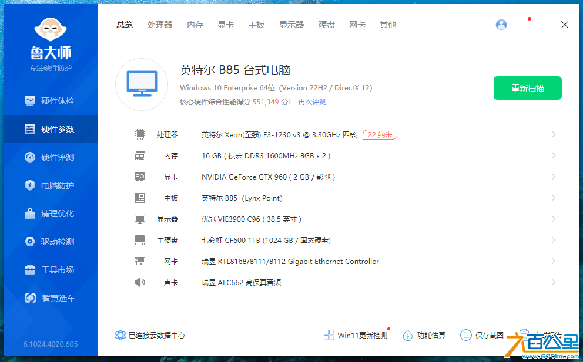This screenshot has width=583, height=362.
Task: Click the 内存 memory module icon
Action: pyautogui.click(x=140, y=155)
